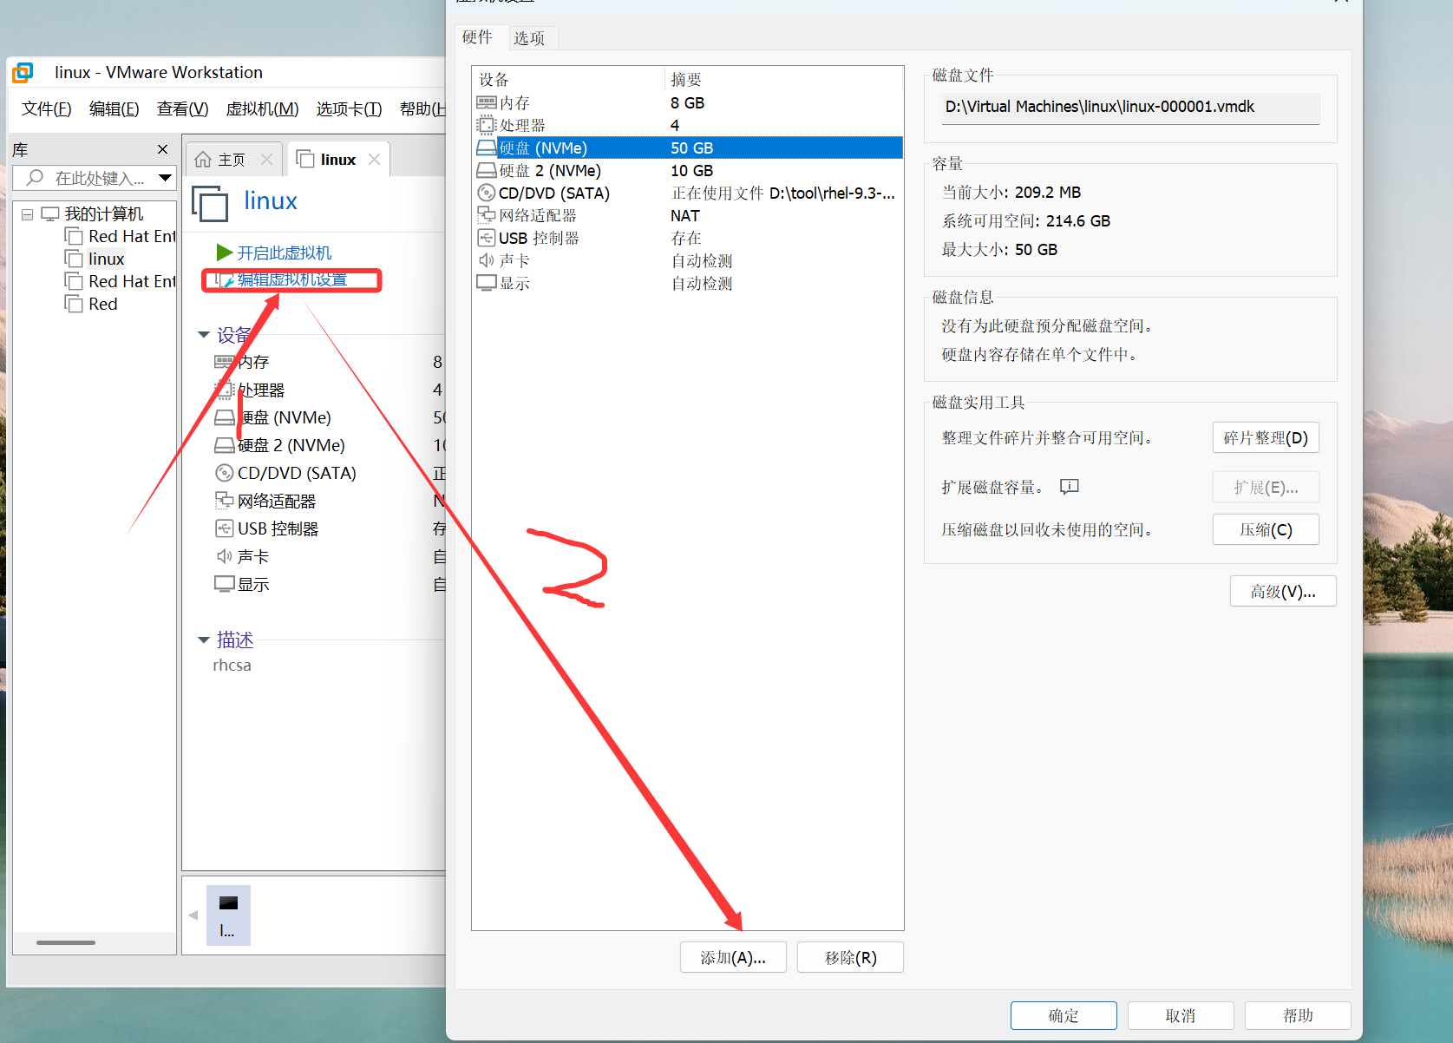Click the left arrow beside the VM thumbnail
Screen dimensions: 1453x1043
pos(193,915)
